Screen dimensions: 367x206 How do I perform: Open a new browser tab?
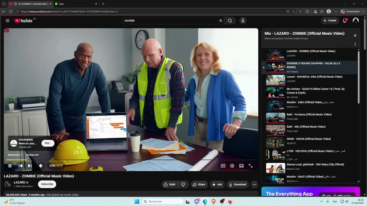[x=103, y=4]
